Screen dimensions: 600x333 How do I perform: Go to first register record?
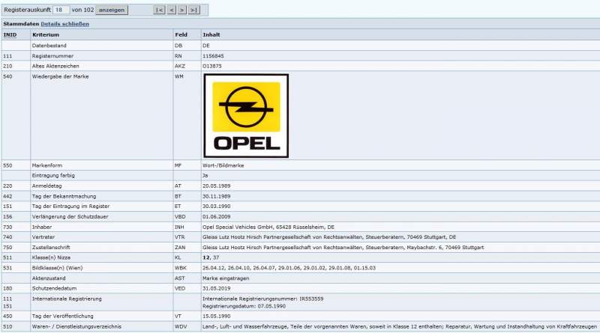point(159,10)
